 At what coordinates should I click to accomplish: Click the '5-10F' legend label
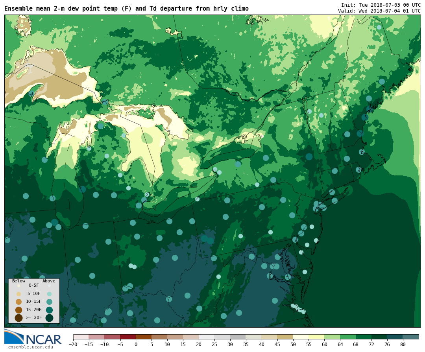[x=33, y=293]
